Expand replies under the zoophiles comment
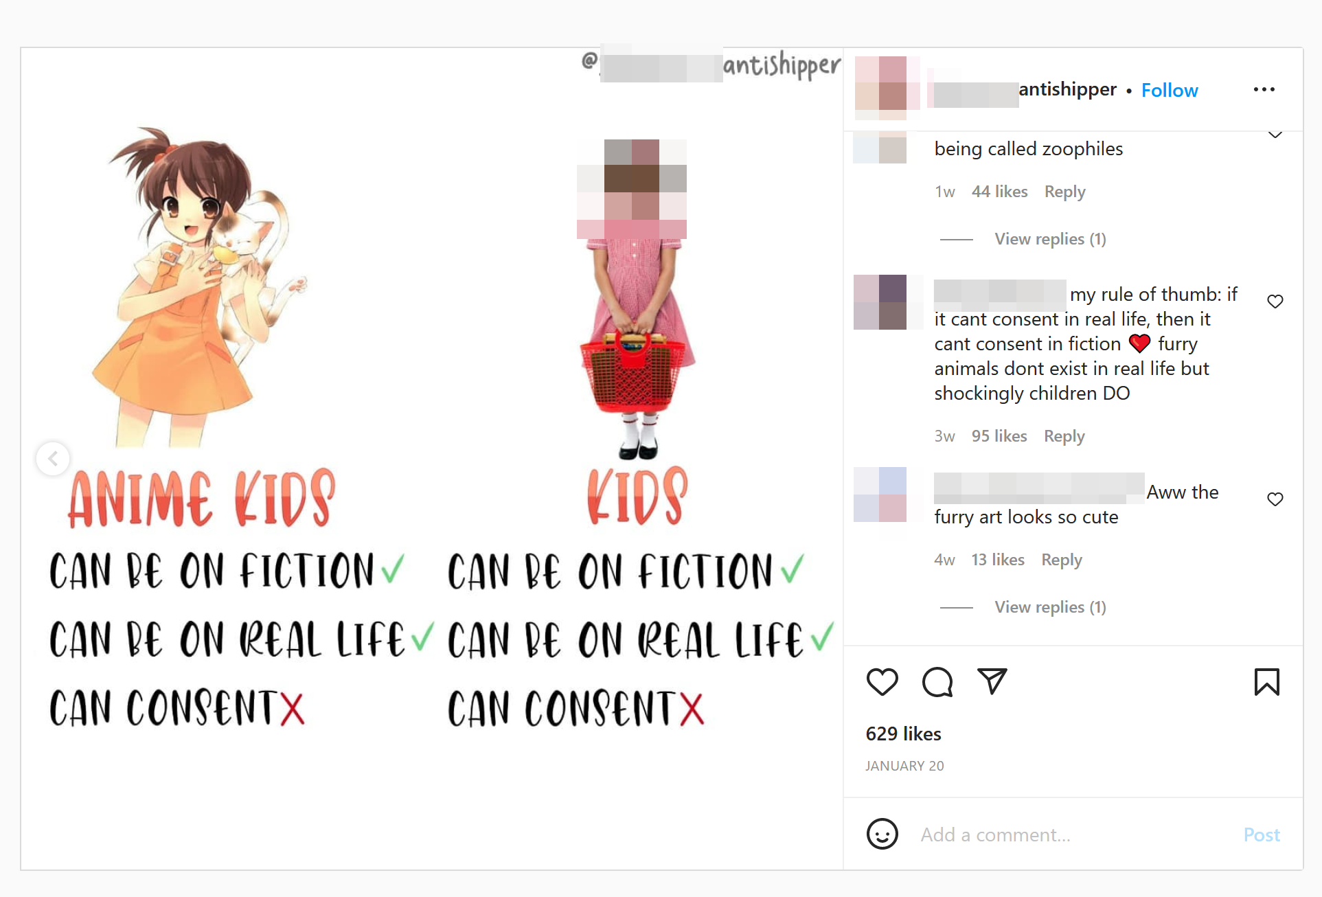The width and height of the screenshot is (1322, 897). [x=1050, y=239]
